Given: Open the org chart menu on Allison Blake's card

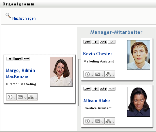Looking at the screenshot, I should click(110, 121).
